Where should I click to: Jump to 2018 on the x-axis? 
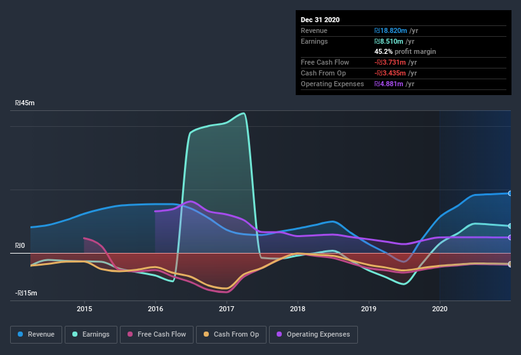(298, 309)
